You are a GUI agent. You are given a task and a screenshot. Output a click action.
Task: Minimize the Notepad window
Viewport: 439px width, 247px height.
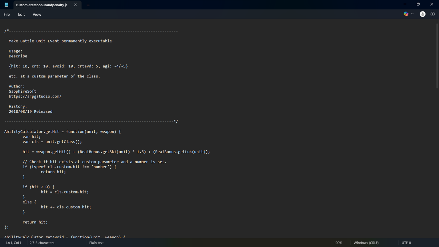click(405, 4)
